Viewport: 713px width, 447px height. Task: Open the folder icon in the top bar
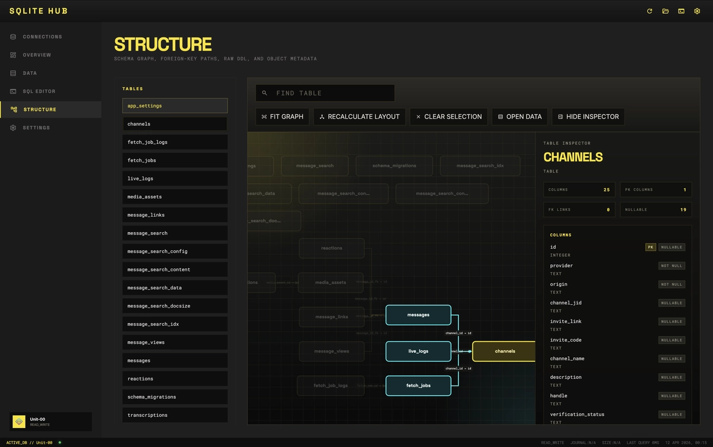coord(665,11)
